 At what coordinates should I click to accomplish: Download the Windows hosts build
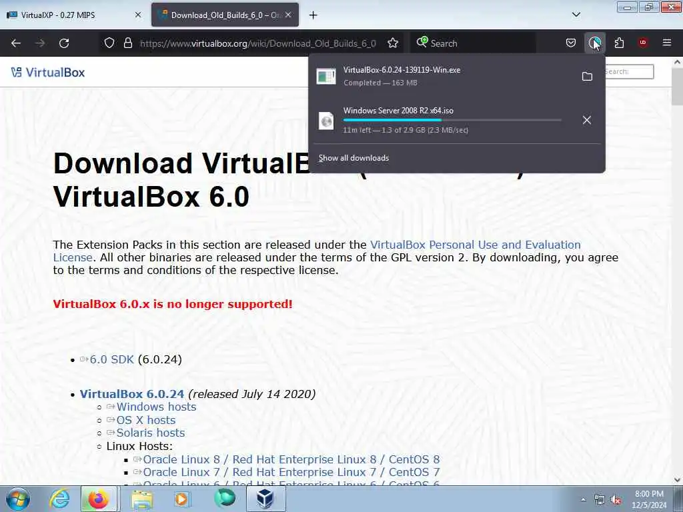[156, 407]
